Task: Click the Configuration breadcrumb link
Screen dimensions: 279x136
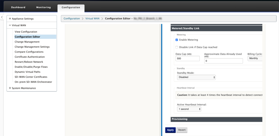Action: [x=72, y=18]
